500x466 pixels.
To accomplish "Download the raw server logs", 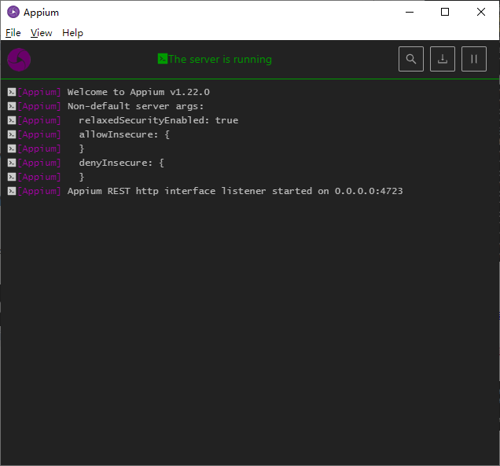I will [x=443, y=59].
